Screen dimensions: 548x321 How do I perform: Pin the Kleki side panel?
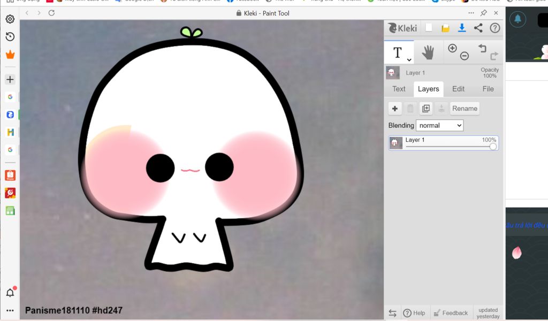click(484, 13)
